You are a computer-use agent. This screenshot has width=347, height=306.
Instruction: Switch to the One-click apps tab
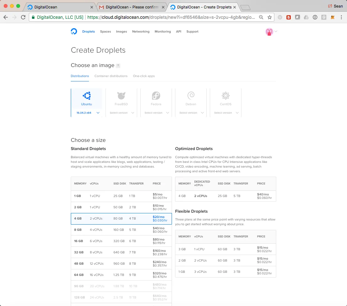pos(144,76)
